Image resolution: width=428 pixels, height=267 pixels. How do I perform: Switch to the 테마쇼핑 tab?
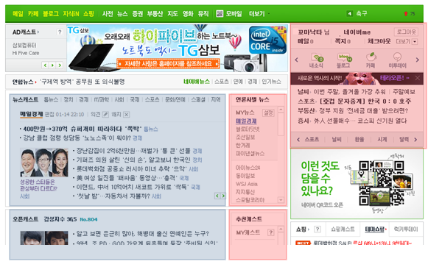click(x=375, y=229)
